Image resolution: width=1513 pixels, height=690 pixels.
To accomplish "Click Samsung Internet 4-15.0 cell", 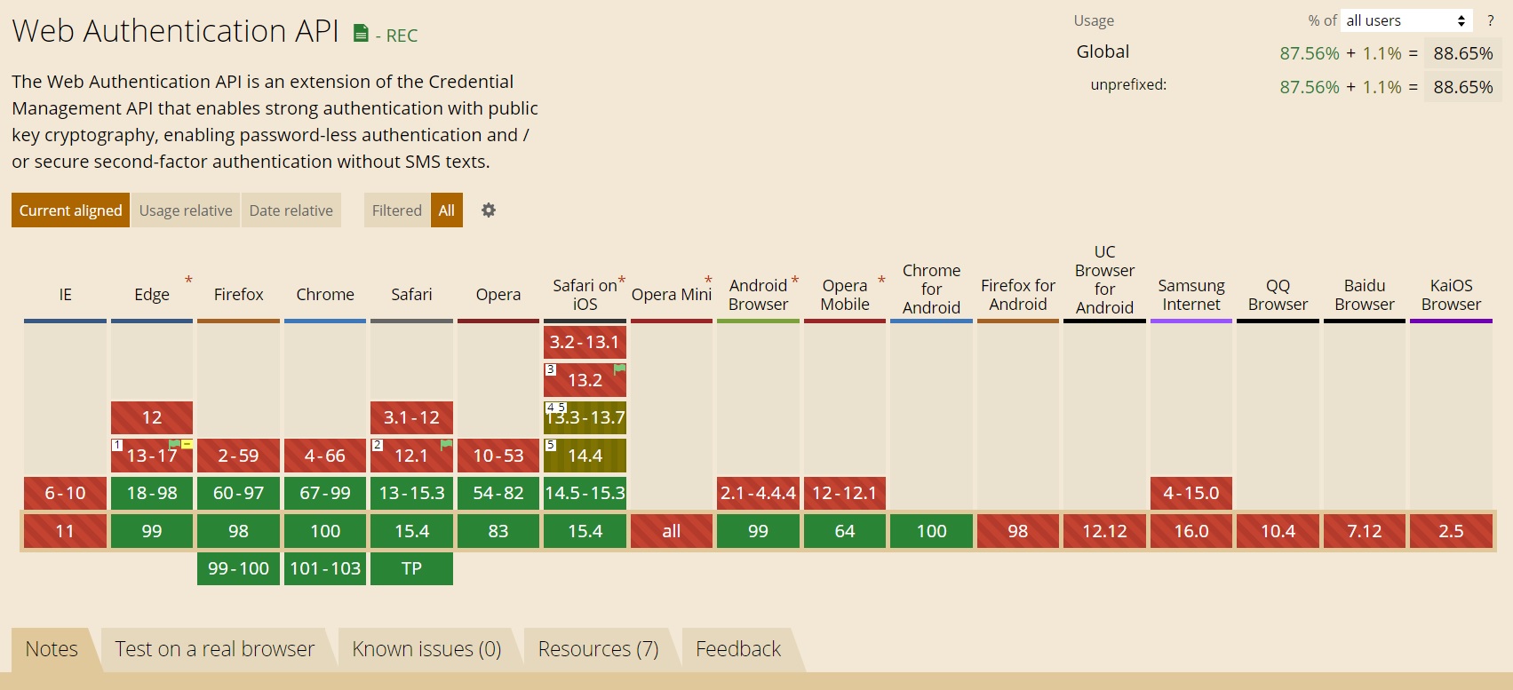I will coord(1191,493).
